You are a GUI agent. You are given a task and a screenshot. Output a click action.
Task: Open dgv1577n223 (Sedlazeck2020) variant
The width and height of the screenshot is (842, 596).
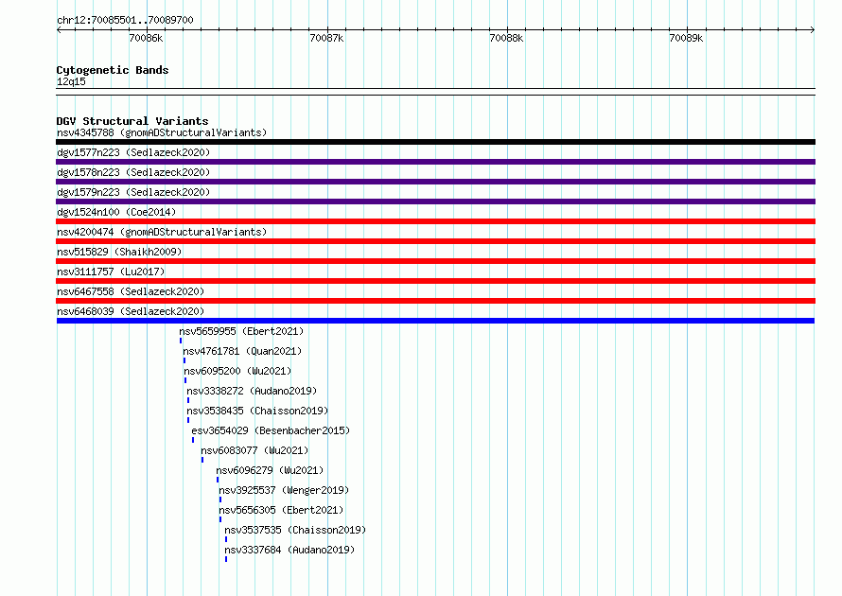(x=133, y=152)
